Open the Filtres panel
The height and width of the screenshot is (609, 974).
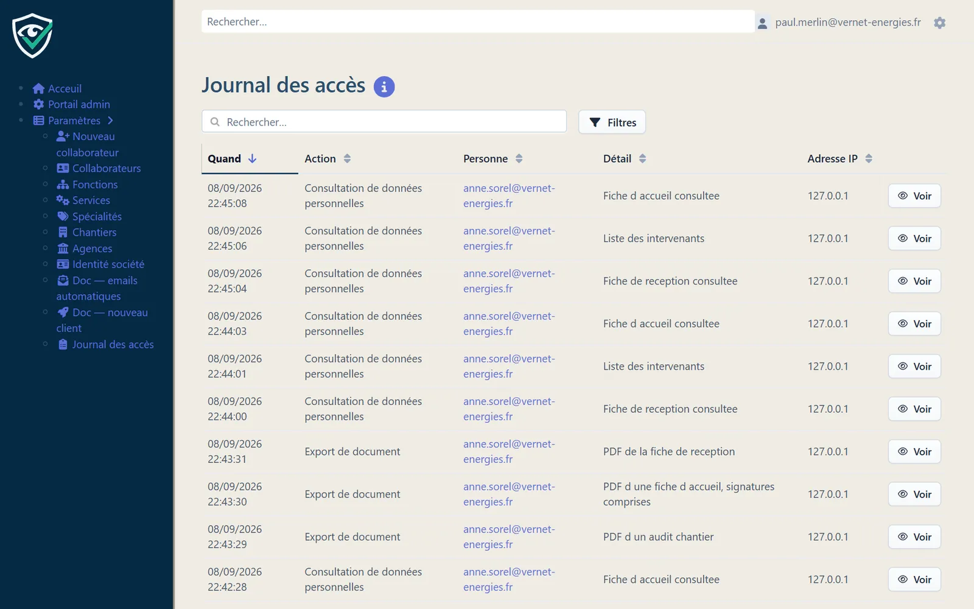coord(612,122)
